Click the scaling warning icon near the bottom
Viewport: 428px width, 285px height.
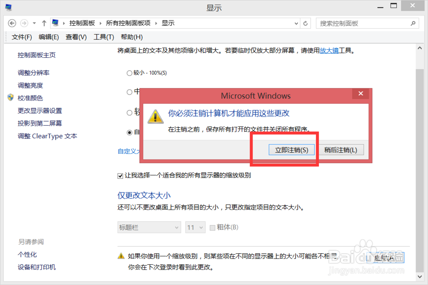tap(121, 256)
